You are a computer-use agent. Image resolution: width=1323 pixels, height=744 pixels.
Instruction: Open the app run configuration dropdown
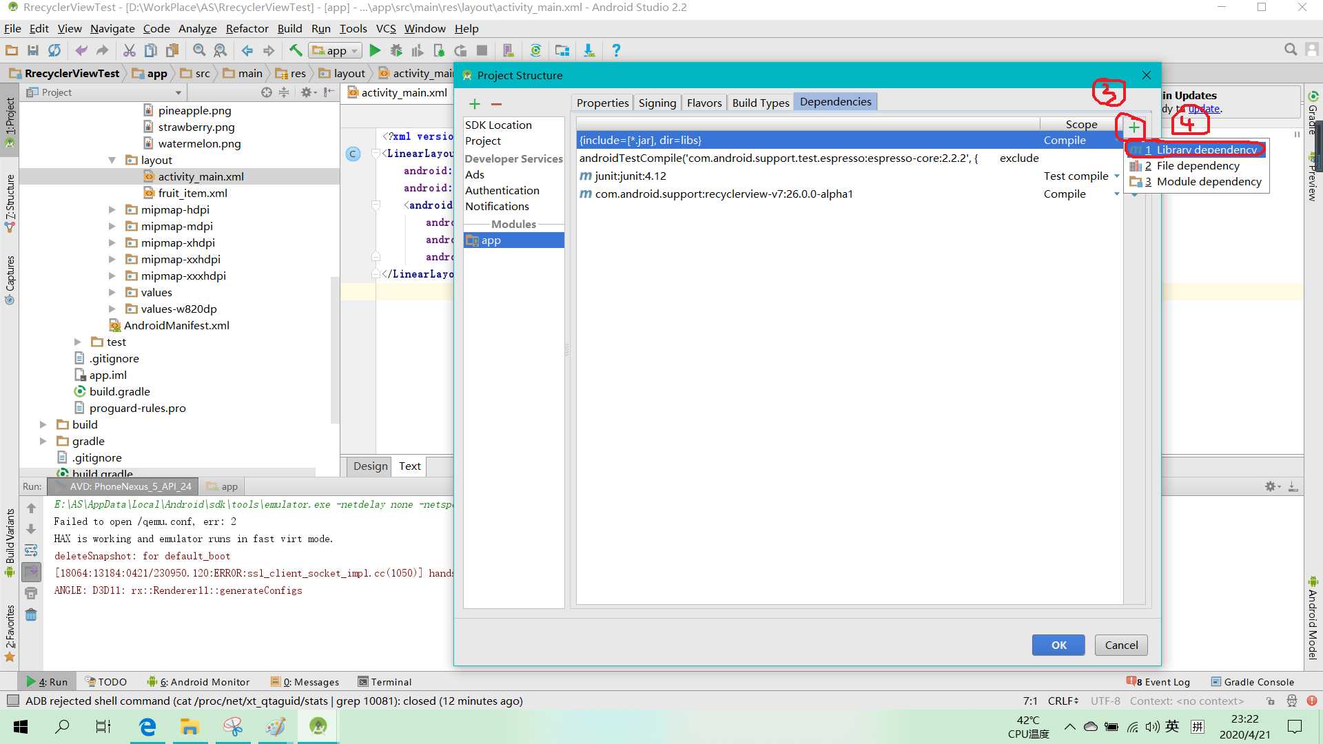pyautogui.click(x=336, y=50)
